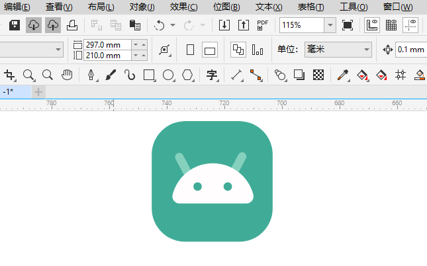Open the units dropdown showing 毫米
427x266 pixels.
[338, 50]
